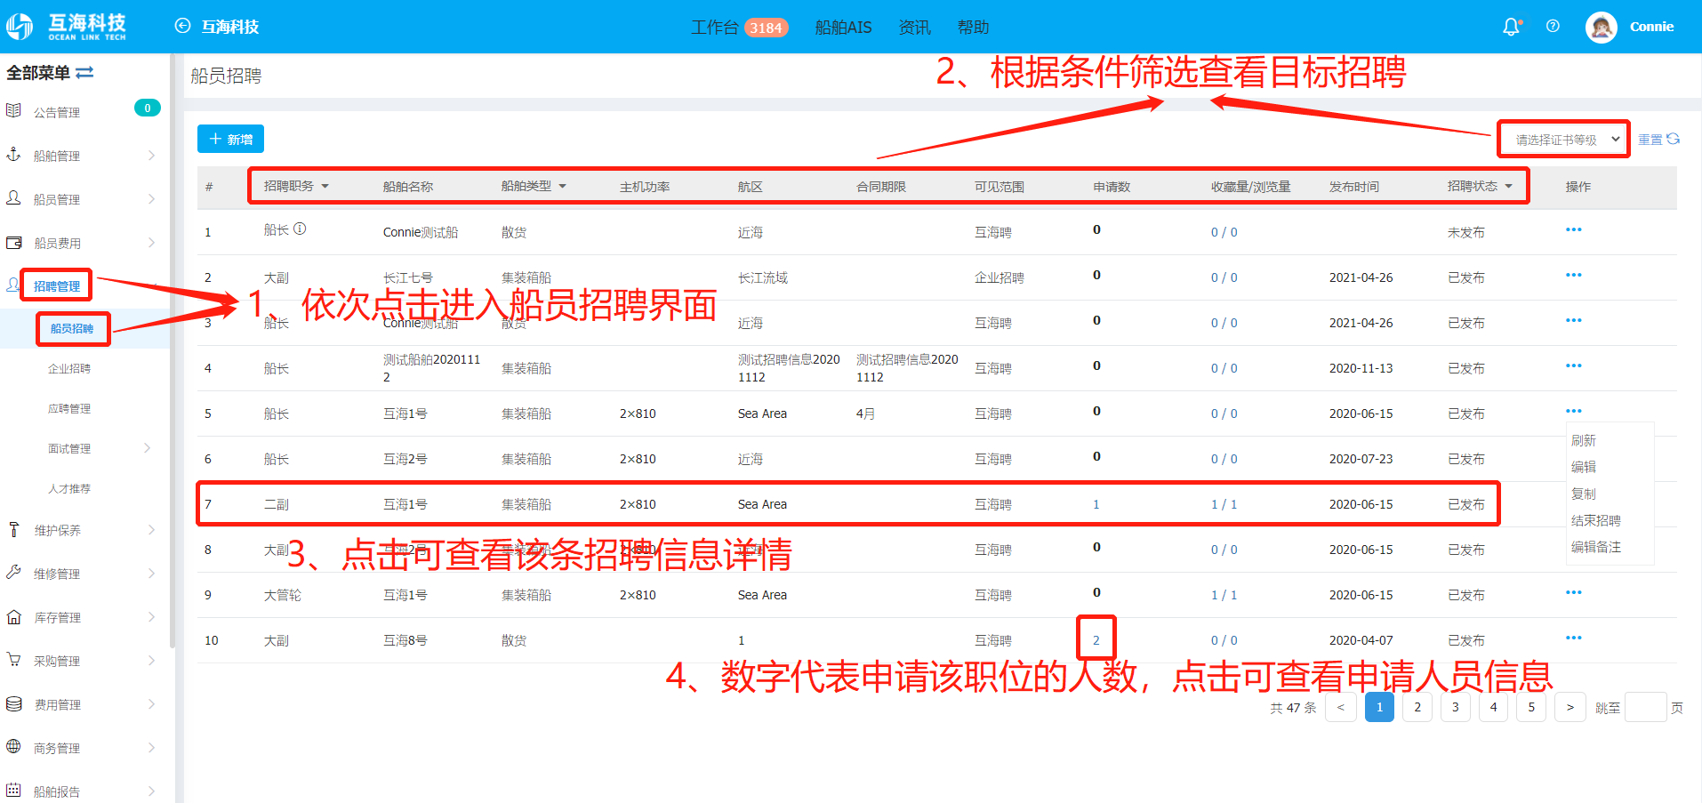Select 刷新 from the actions popup
This screenshot has height=803, width=1702.
[x=1583, y=440]
